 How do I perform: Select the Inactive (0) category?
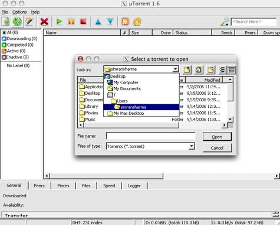(x=15, y=57)
